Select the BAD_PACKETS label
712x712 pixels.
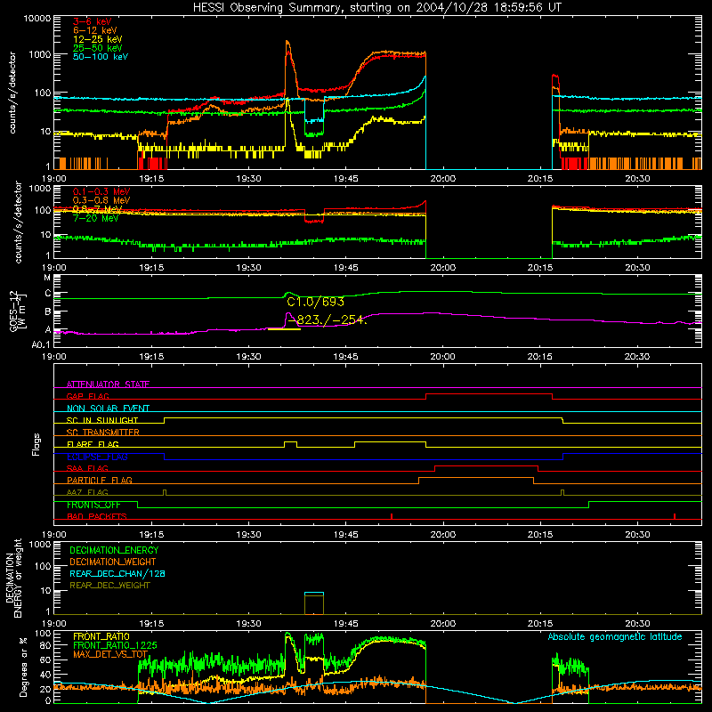pyautogui.click(x=97, y=516)
